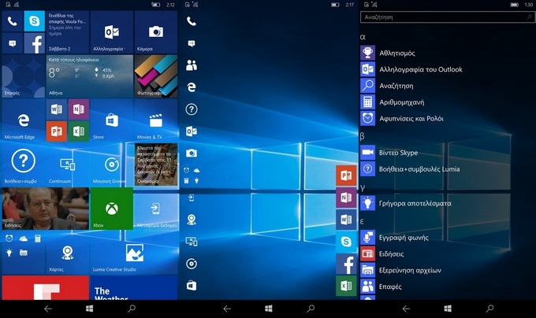Viewport: 536px width, 318px height.
Task: Tap the Windows button under the compact Start screen
Action: point(269,309)
